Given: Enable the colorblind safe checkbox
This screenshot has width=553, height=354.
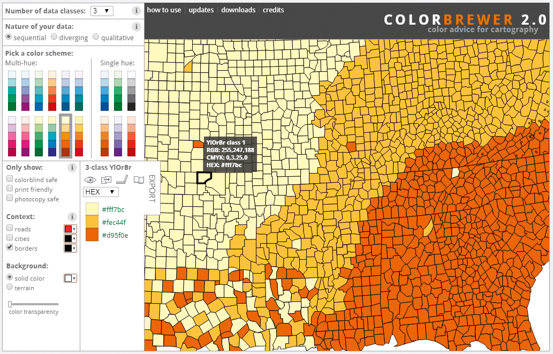Looking at the screenshot, I should pyautogui.click(x=10, y=179).
